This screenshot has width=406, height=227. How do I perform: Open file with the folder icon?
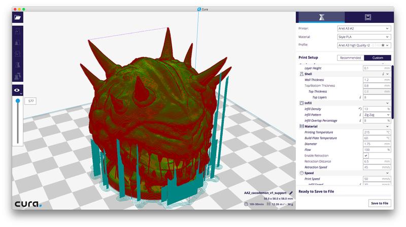(x=18, y=17)
